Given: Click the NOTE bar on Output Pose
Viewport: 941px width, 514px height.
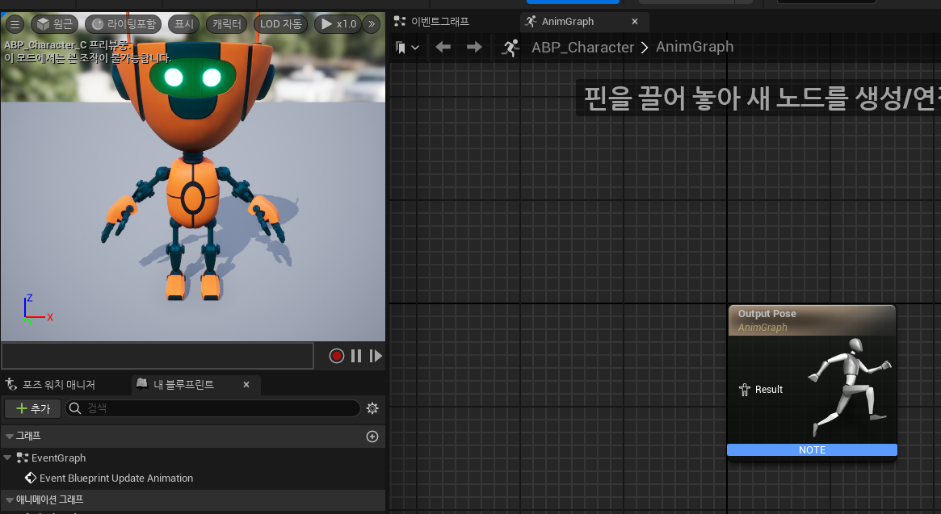Looking at the screenshot, I should (812, 449).
